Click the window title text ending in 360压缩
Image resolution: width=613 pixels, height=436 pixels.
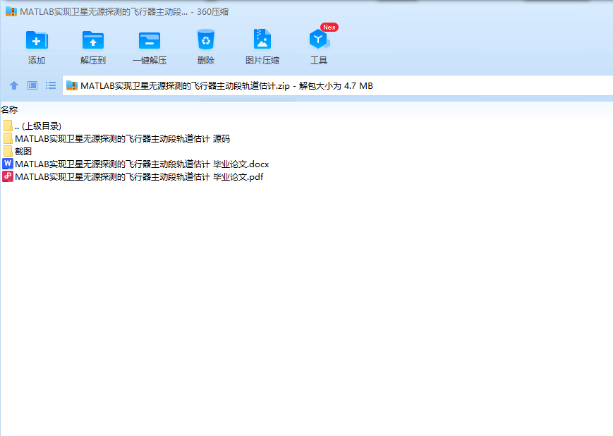[124, 12]
